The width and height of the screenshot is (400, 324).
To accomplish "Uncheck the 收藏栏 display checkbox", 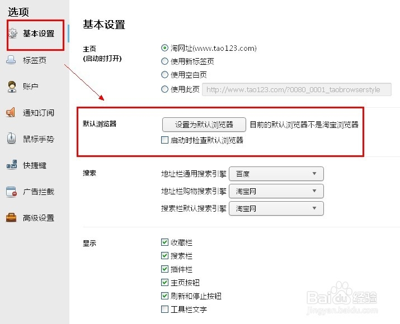I will (x=165, y=242).
